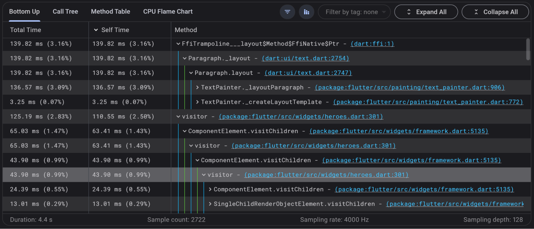The image size is (534, 229).
Task: Click the Total Time column header
Action: click(26, 30)
